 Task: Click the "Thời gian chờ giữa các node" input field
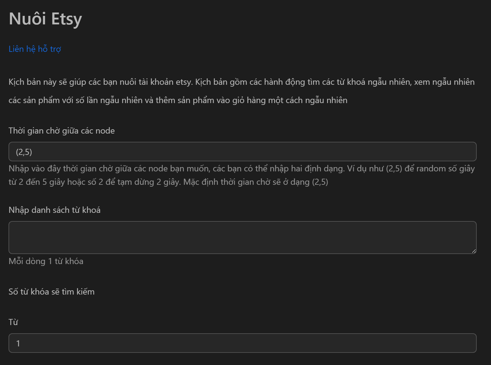pos(242,152)
